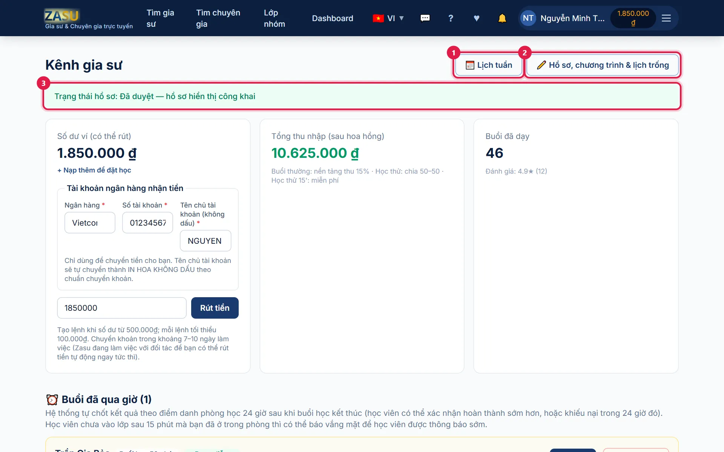The height and width of the screenshot is (452, 724).
Task: Edit Hồ sơ, chương trình & lịch trống
Action: pyautogui.click(x=603, y=65)
